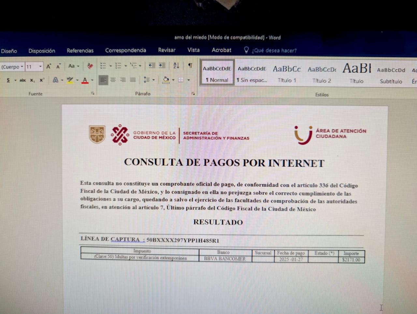Open the Vista tab

point(194,50)
